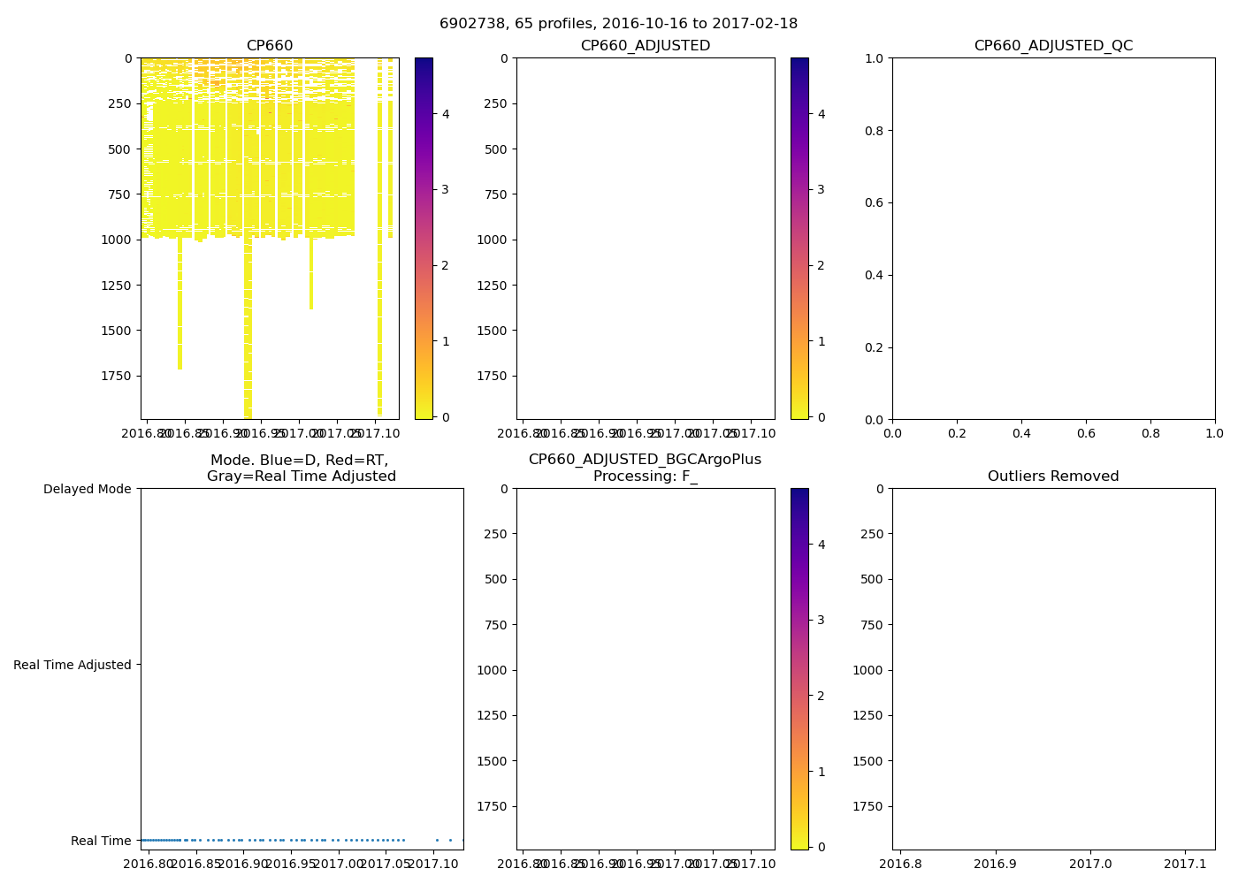Click the figure title starting with 6902738
The width and height of the screenshot is (1238, 884).
(618, 24)
